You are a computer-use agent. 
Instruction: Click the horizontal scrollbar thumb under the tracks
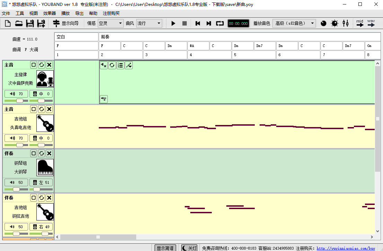[x=98, y=237]
